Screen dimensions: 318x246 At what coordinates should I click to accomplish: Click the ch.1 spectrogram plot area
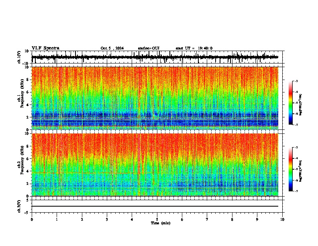[x=155, y=98]
